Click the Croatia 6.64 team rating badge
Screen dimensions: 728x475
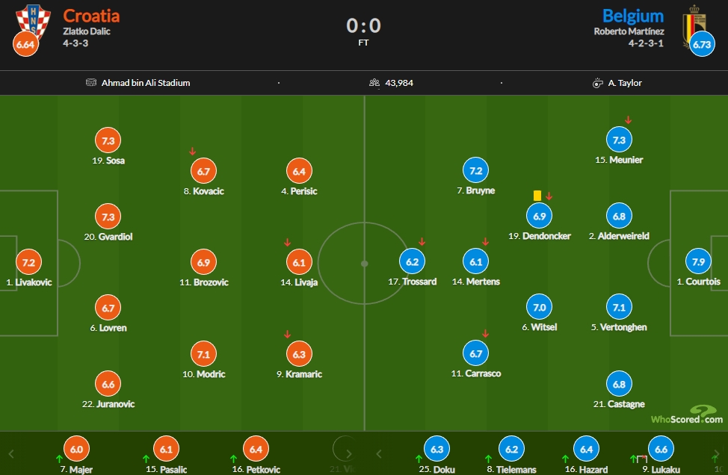coord(25,44)
